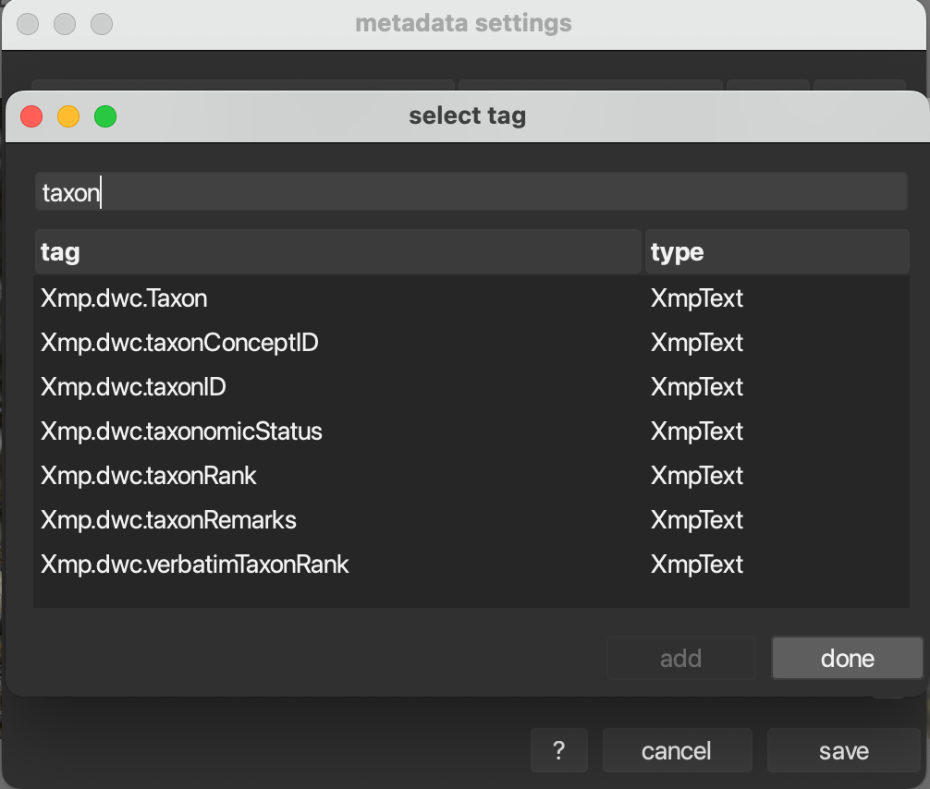Pick the Xmp.dwc.taxonomicStatus entry
Image resolution: width=930 pixels, height=789 pixels.
click(471, 431)
